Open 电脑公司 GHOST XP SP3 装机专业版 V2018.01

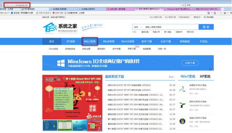coord(129,90)
